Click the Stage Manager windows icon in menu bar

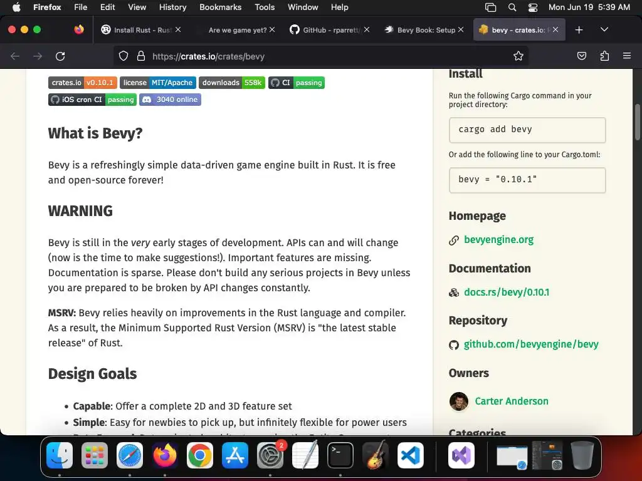[490, 8]
